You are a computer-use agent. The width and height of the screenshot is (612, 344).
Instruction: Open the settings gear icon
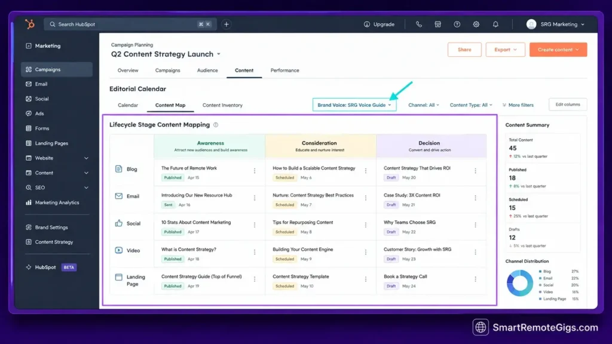(x=476, y=24)
